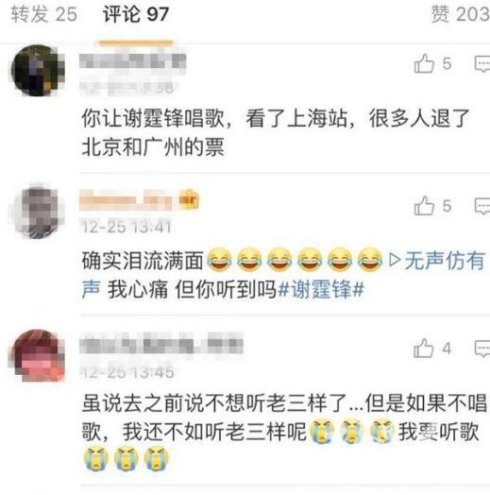Open the member badge beside second username
This screenshot has width=490, height=495.
point(189,199)
